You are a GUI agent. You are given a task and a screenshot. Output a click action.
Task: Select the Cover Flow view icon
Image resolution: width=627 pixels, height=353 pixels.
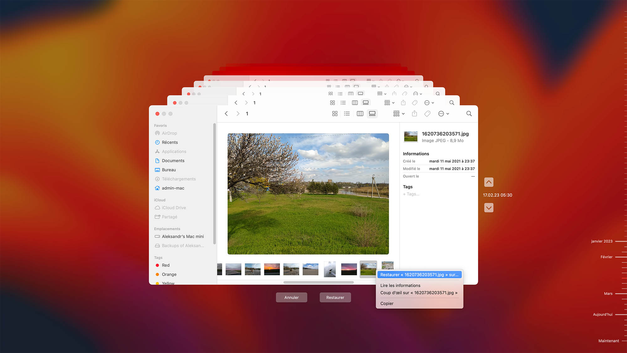click(x=372, y=113)
